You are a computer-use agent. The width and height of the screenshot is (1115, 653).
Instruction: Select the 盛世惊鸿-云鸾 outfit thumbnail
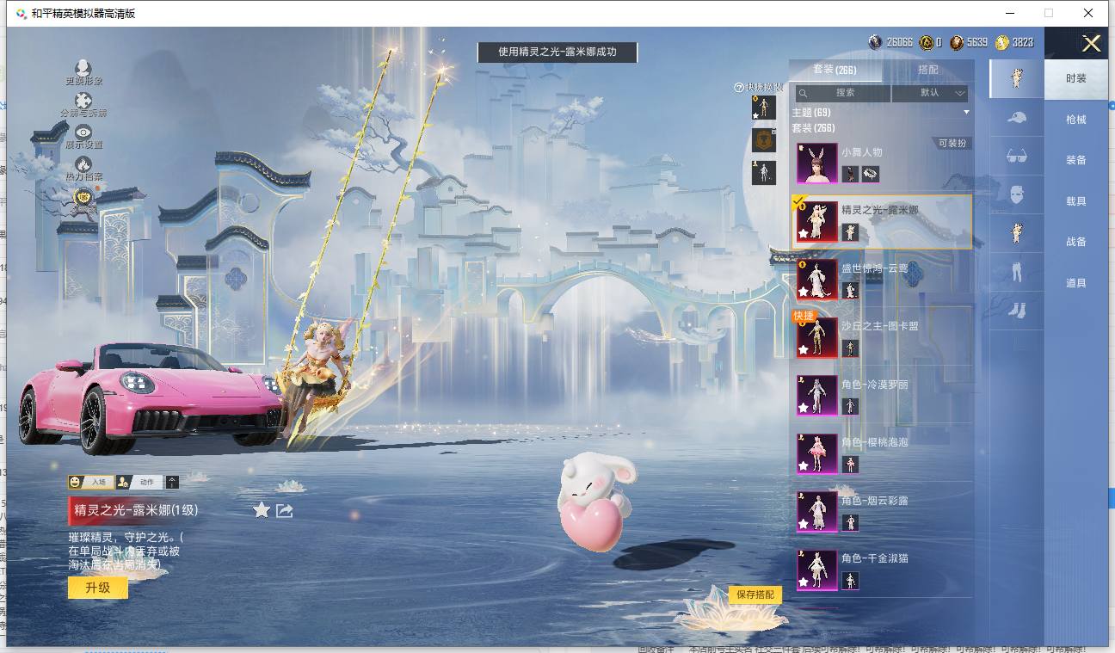pos(816,280)
